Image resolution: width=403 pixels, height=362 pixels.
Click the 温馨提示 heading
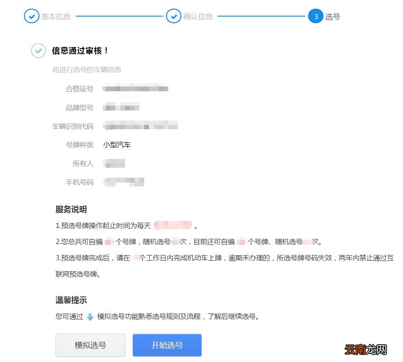pos(71,300)
